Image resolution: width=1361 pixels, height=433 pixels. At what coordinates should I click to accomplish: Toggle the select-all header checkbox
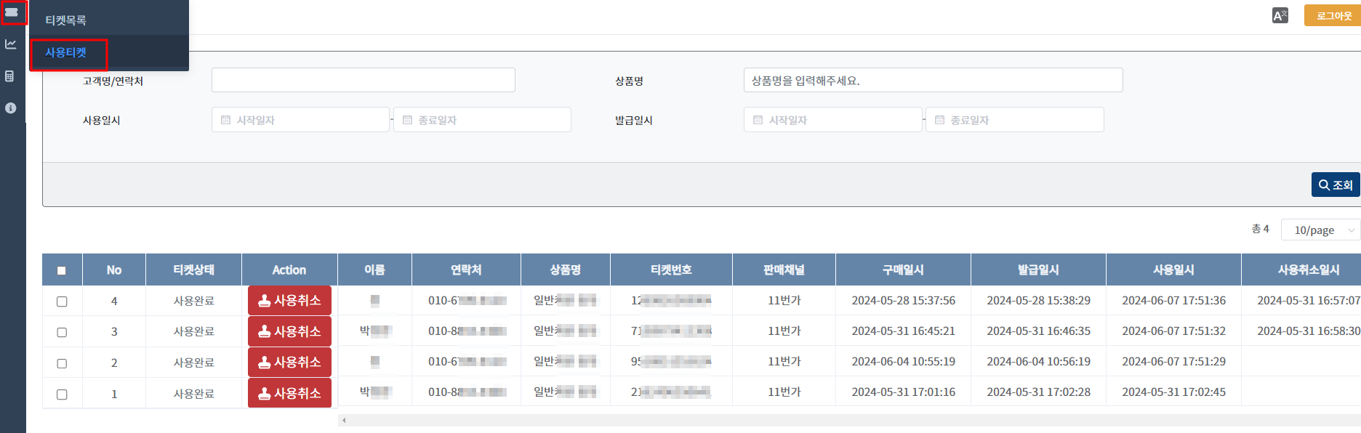point(62,270)
